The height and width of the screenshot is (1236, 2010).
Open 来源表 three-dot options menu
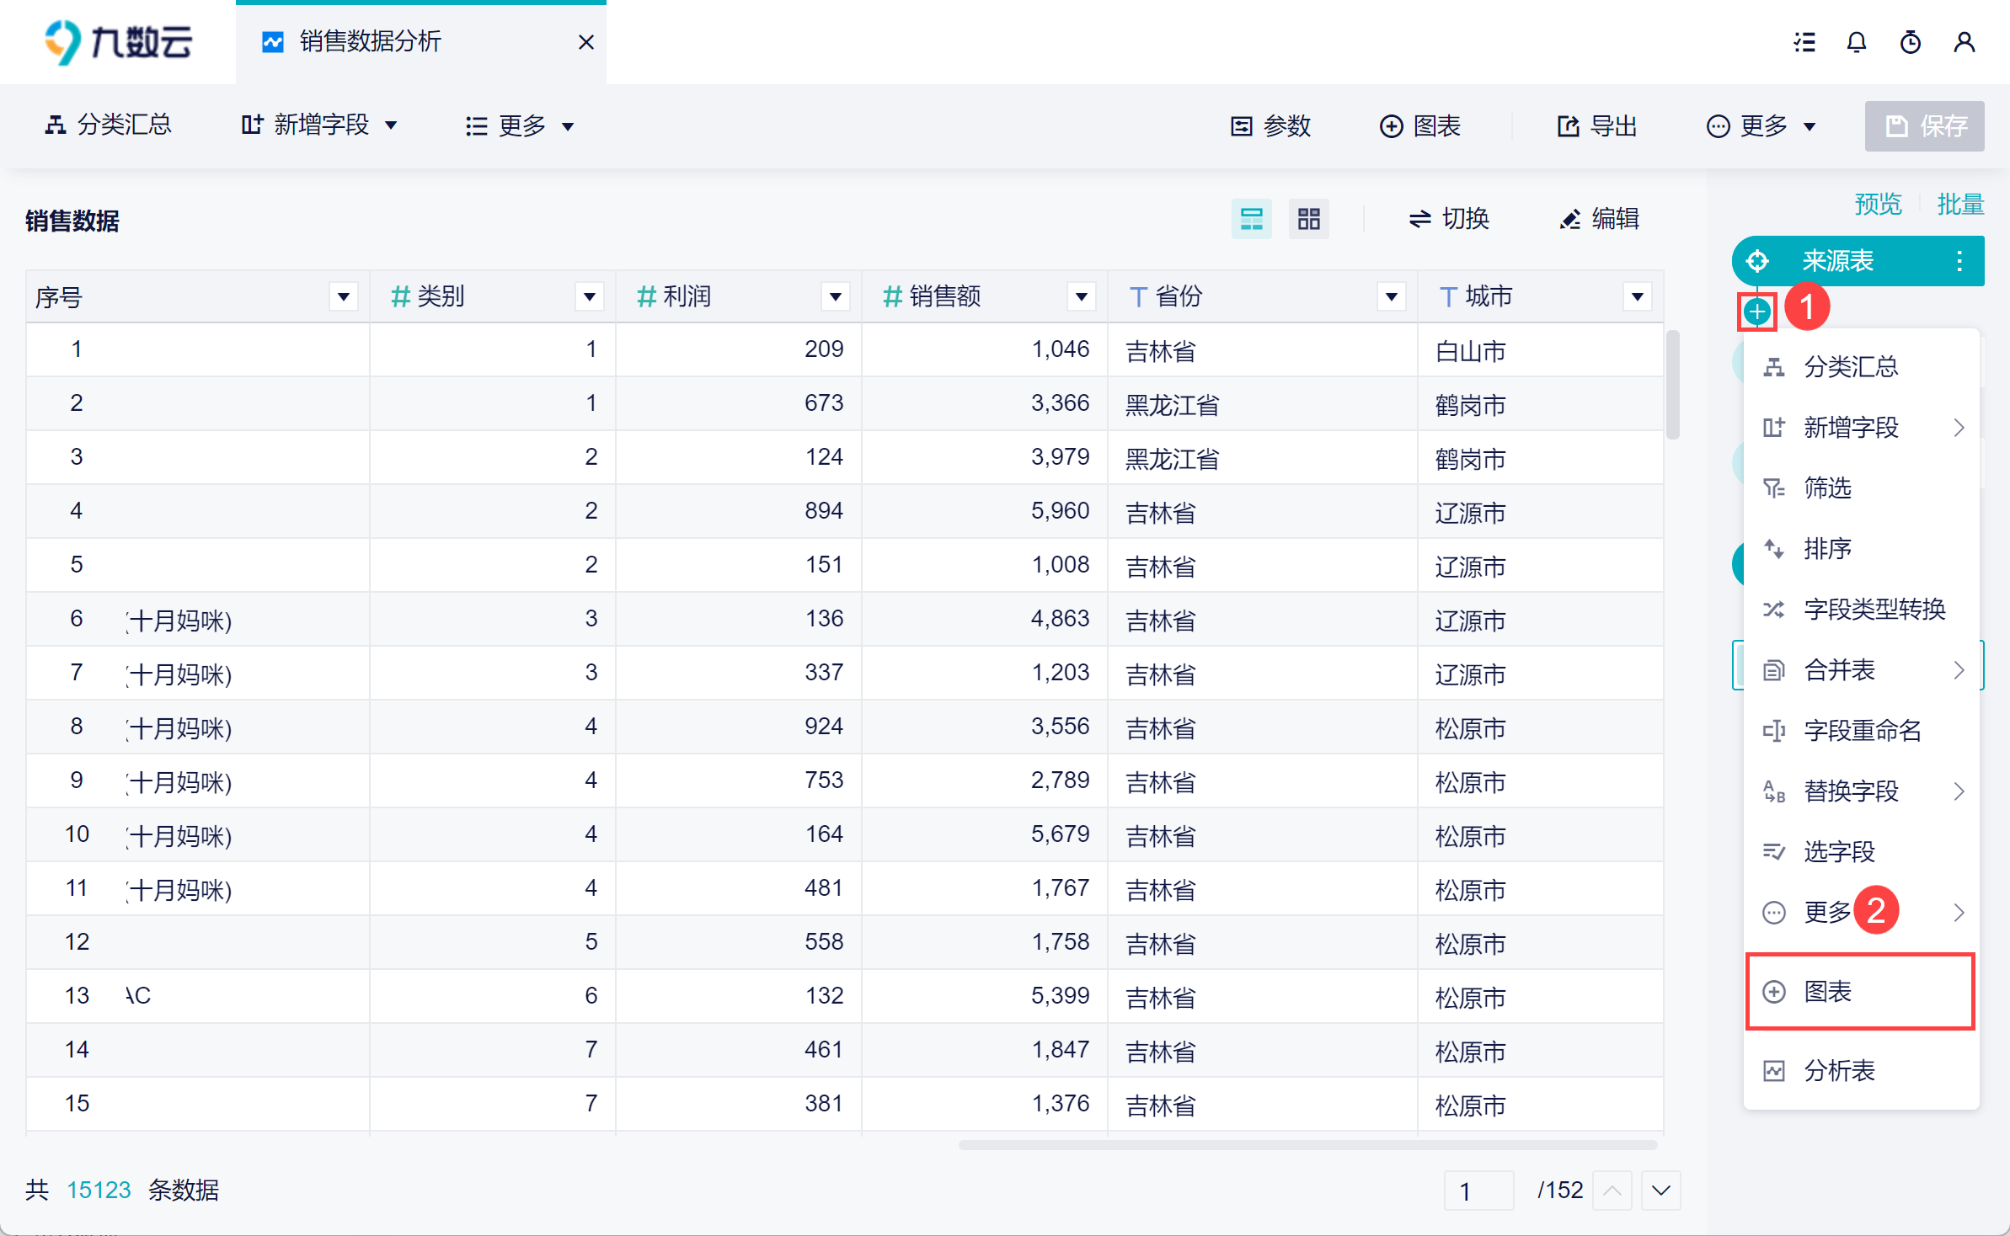[x=1959, y=261]
